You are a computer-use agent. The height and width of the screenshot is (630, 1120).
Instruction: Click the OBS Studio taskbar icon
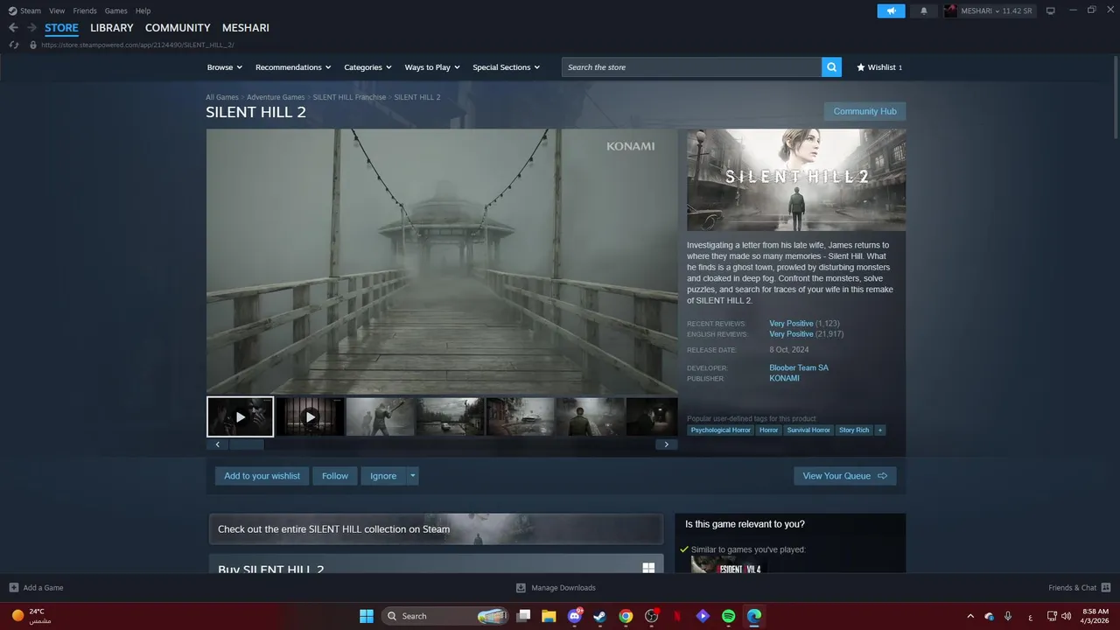click(x=652, y=616)
